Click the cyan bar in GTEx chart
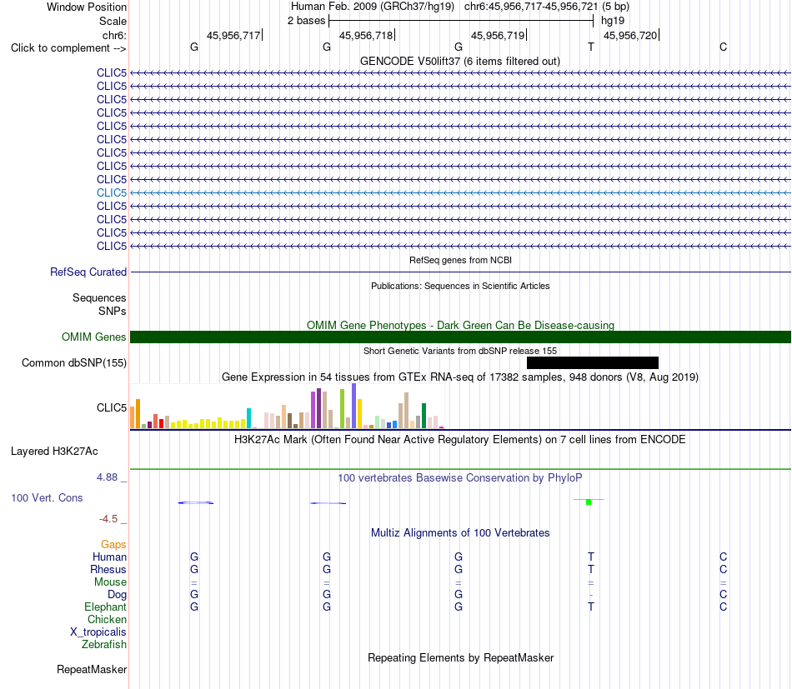Image resolution: width=792 pixels, height=689 pixels. [248, 418]
